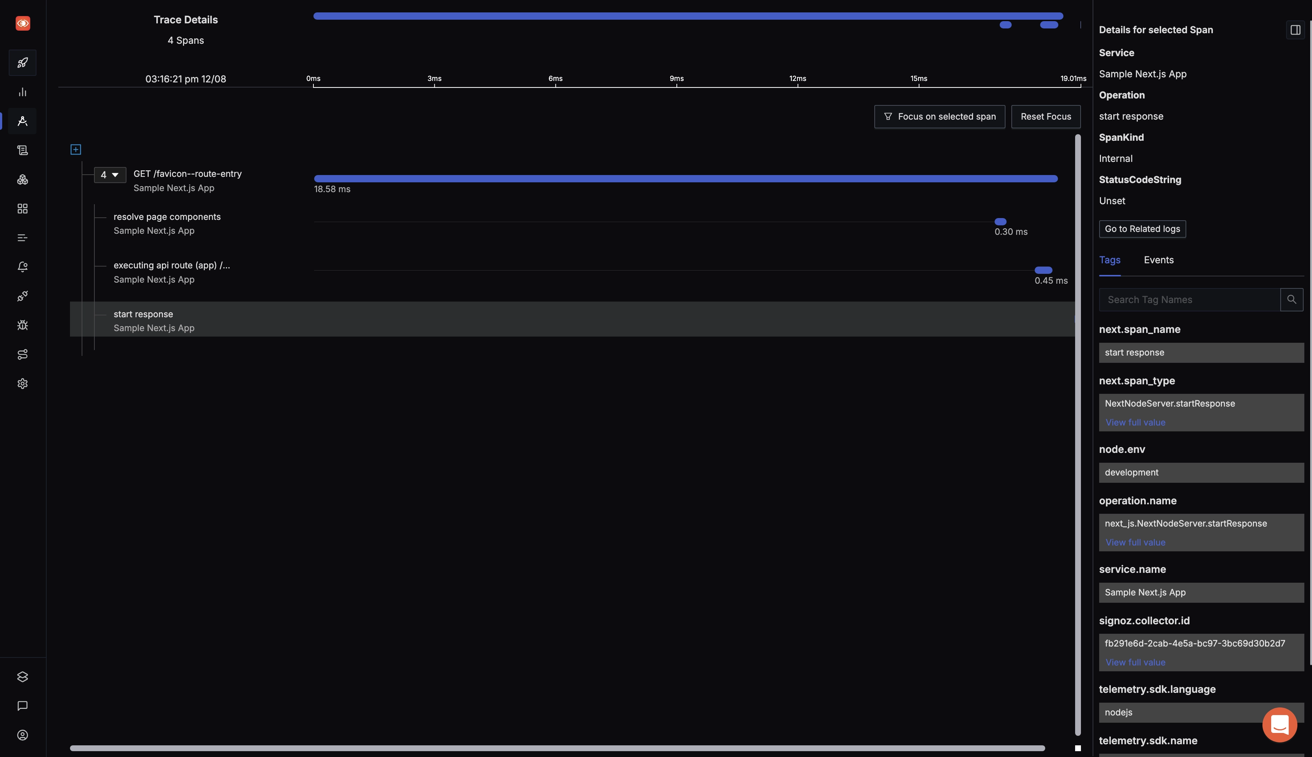Screen dimensions: 1312x757
Task: Click the Logs icon in left sidebar
Action: point(23,150)
